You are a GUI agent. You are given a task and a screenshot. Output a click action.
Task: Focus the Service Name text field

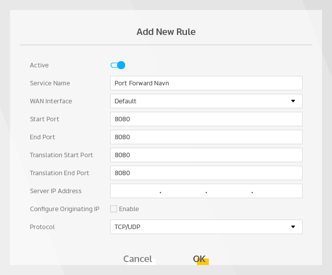coord(206,83)
